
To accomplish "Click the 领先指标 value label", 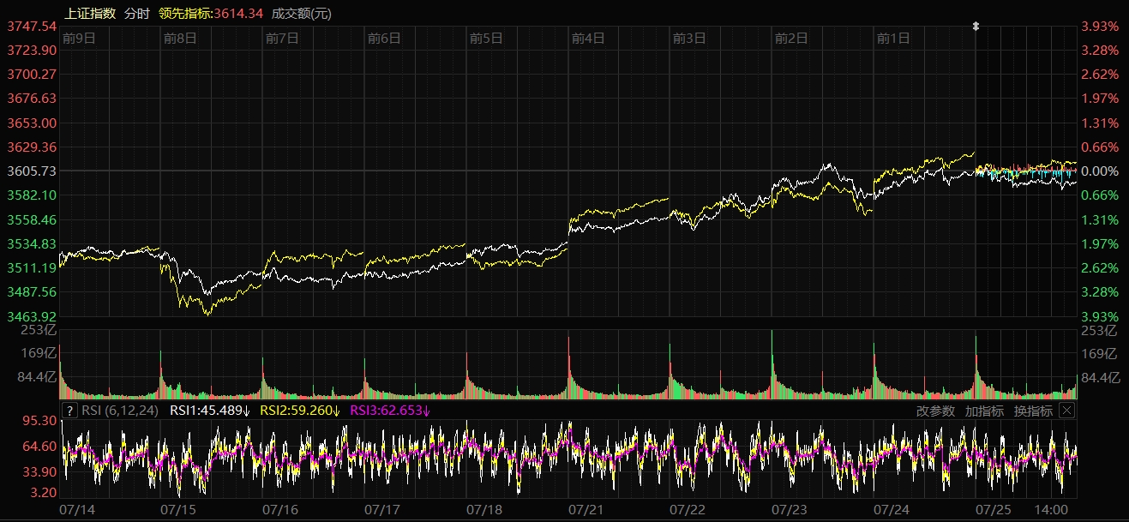I will pyautogui.click(x=210, y=13).
